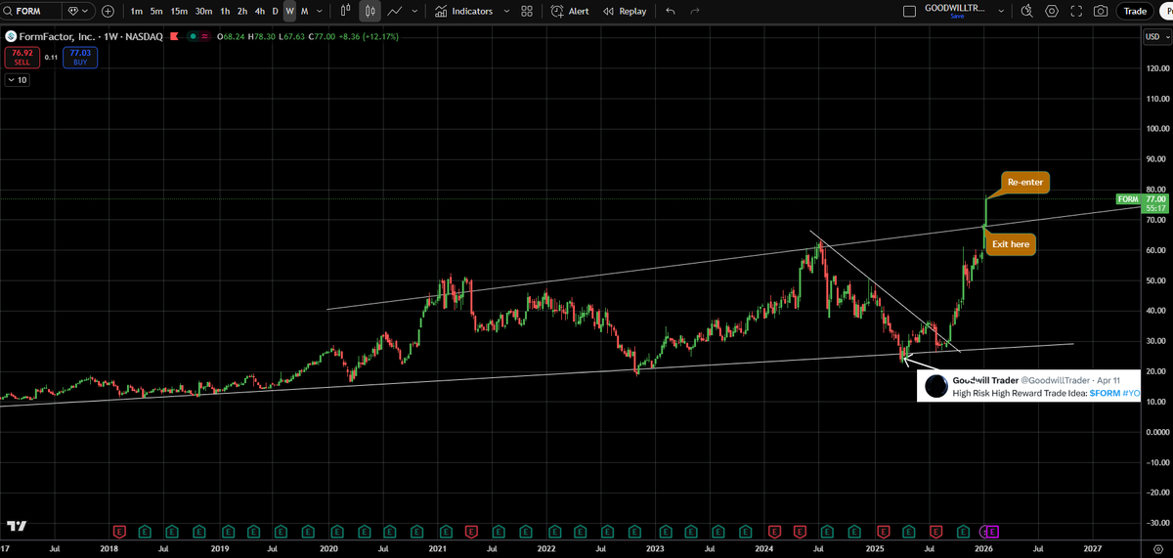The height and width of the screenshot is (558, 1173).
Task: Open the layout setup square icon
Action: [910, 12]
